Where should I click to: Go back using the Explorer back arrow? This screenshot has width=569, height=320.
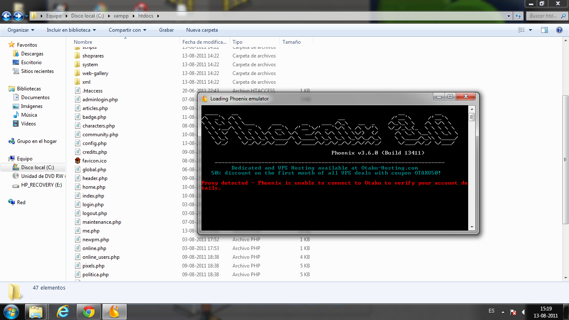pyautogui.click(x=7, y=16)
